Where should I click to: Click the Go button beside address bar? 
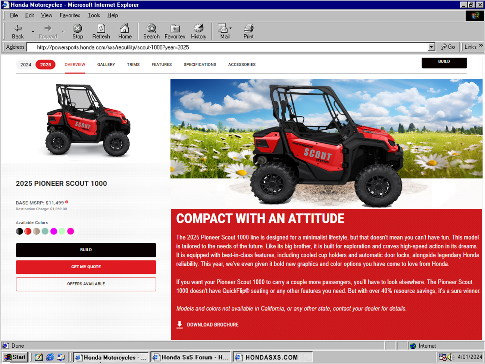(x=448, y=47)
